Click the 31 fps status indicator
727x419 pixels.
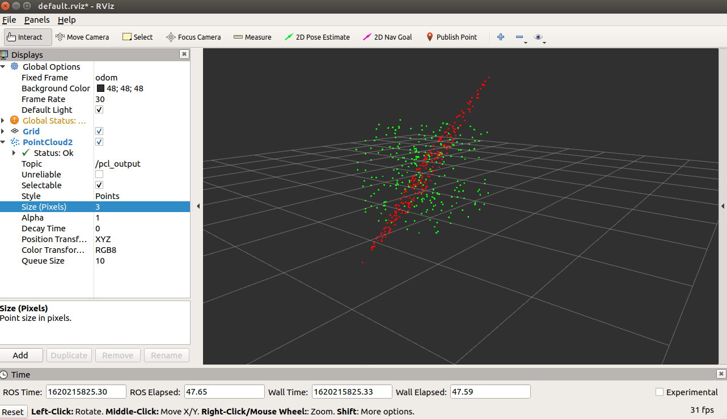[702, 409]
